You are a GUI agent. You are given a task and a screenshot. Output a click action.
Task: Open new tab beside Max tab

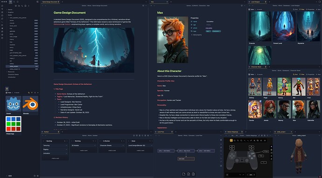coord(171,2)
